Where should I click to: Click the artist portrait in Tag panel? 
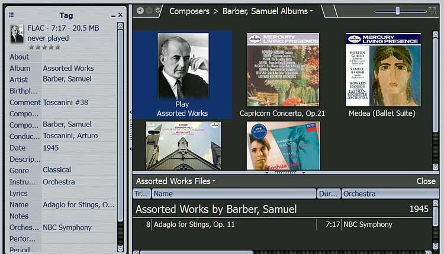pyautogui.click(x=17, y=34)
